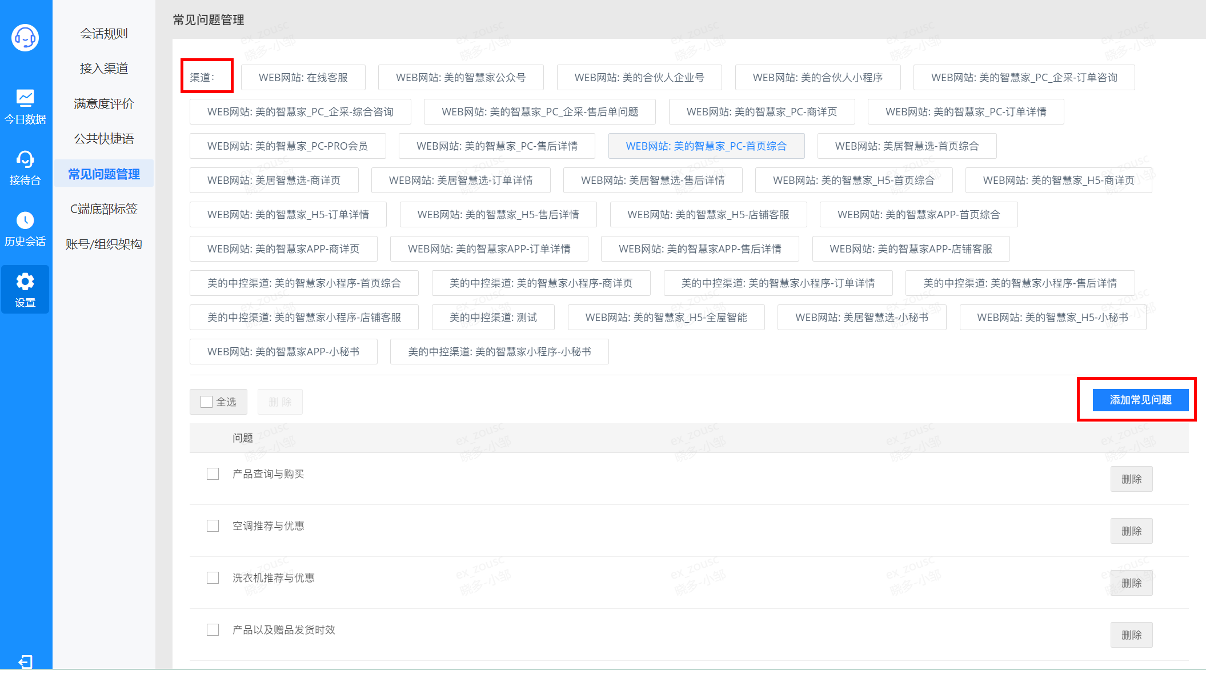The height and width of the screenshot is (674, 1206).
Task: Select channel 美的智慧家_H5-订单详情
Action: click(289, 215)
